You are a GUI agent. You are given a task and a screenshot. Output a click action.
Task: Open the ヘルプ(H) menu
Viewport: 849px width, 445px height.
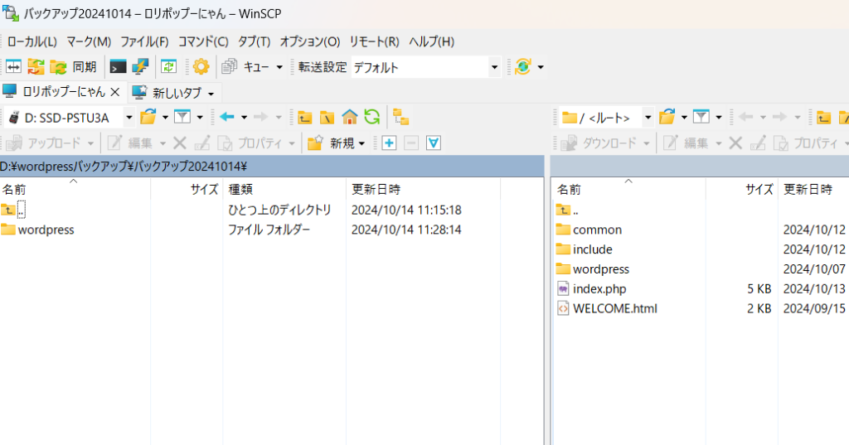pyautogui.click(x=431, y=41)
